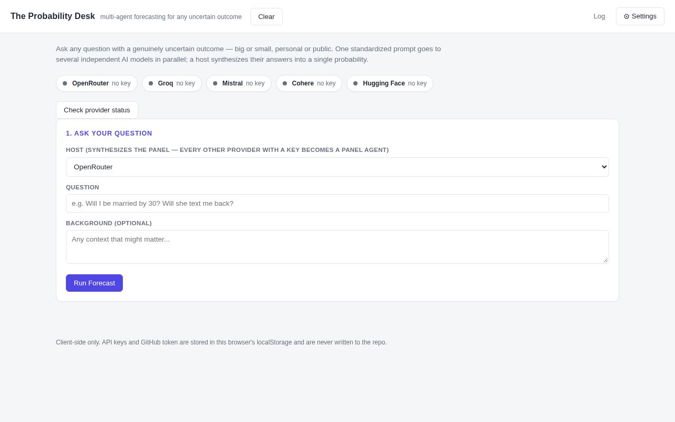
Task: Click the Cohere status dot
Action: [285, 83]
